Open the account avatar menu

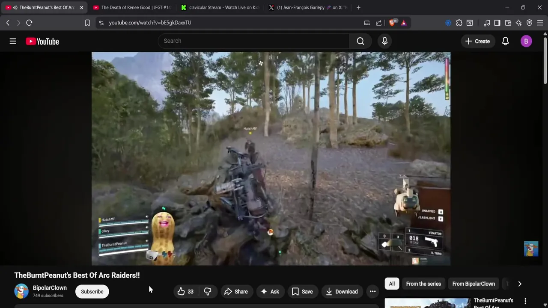[x=526, y=41]
